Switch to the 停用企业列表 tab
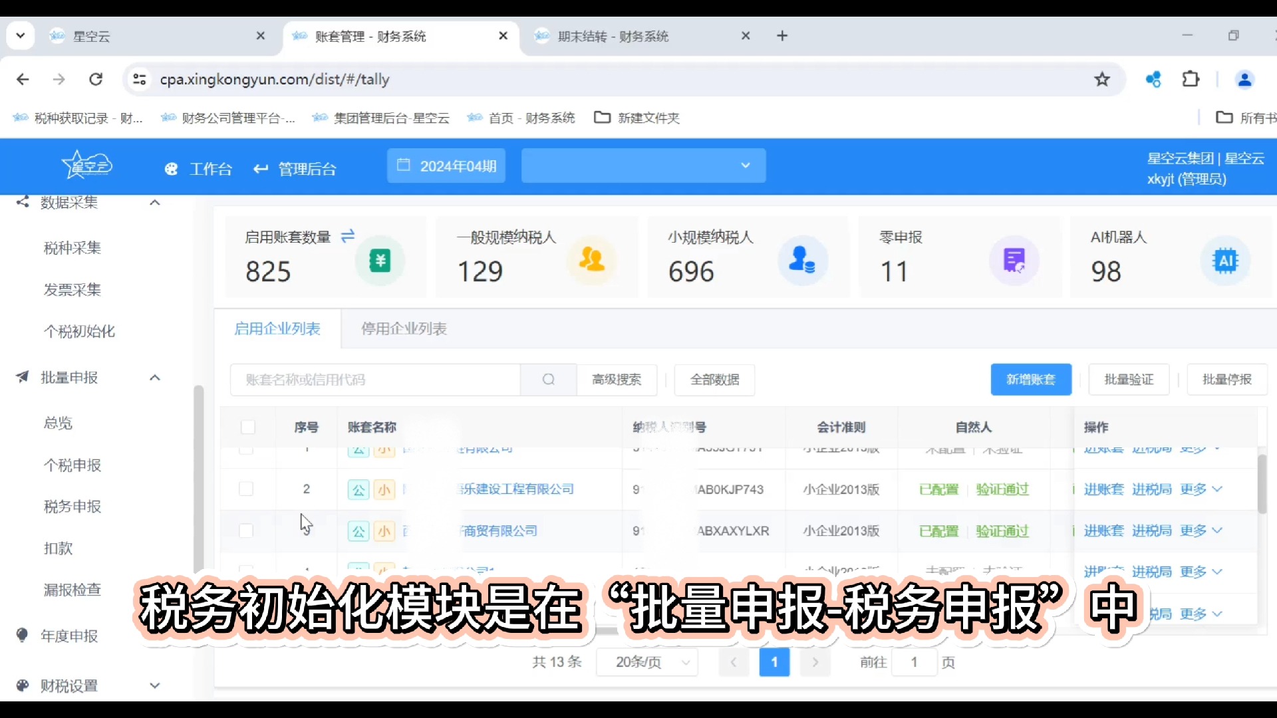This screenshot has width=1277, height=718. click(402, 328)
